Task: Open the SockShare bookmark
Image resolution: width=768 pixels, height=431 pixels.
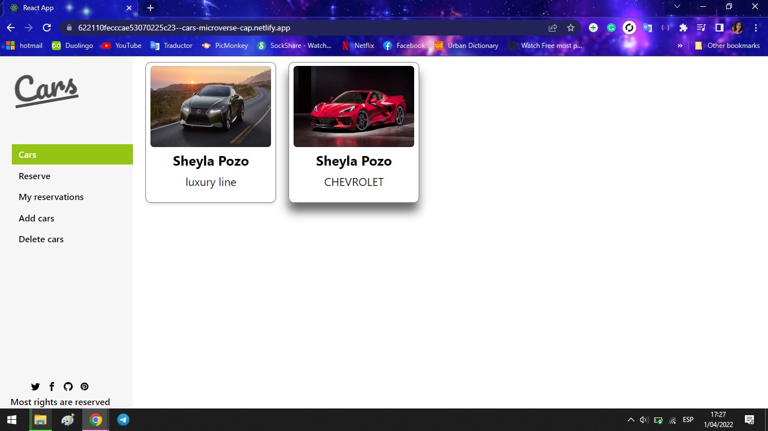Action: (294, 46)
